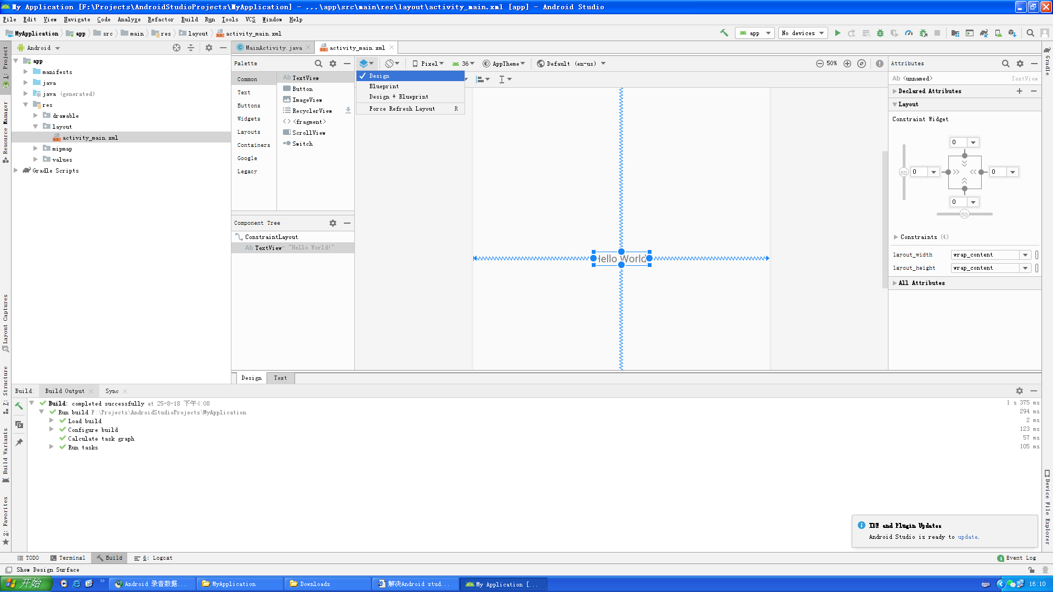Viewport: 1053px width, 592px height.
Task: Open Component Tree settings gear
Action: (x=333, y=223)
